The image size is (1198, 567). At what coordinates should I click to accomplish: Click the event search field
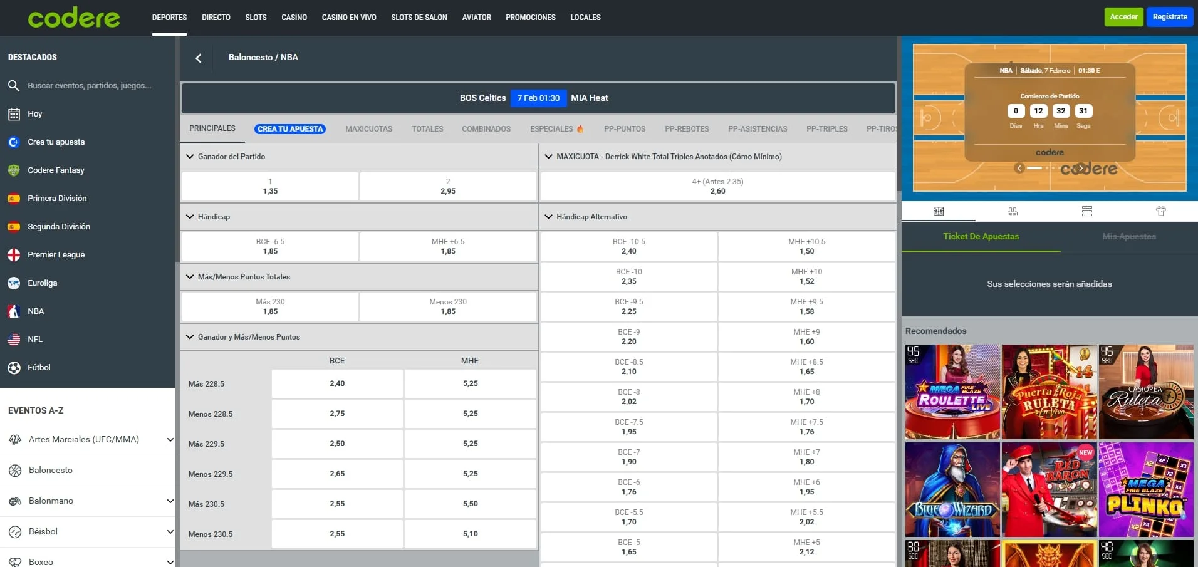89,86
